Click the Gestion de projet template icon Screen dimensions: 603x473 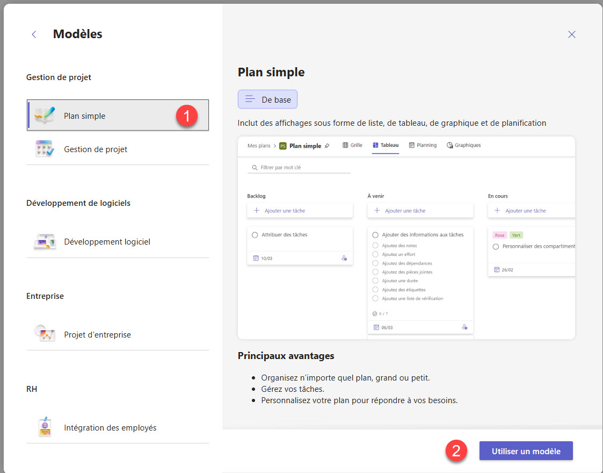click(44, 149)
